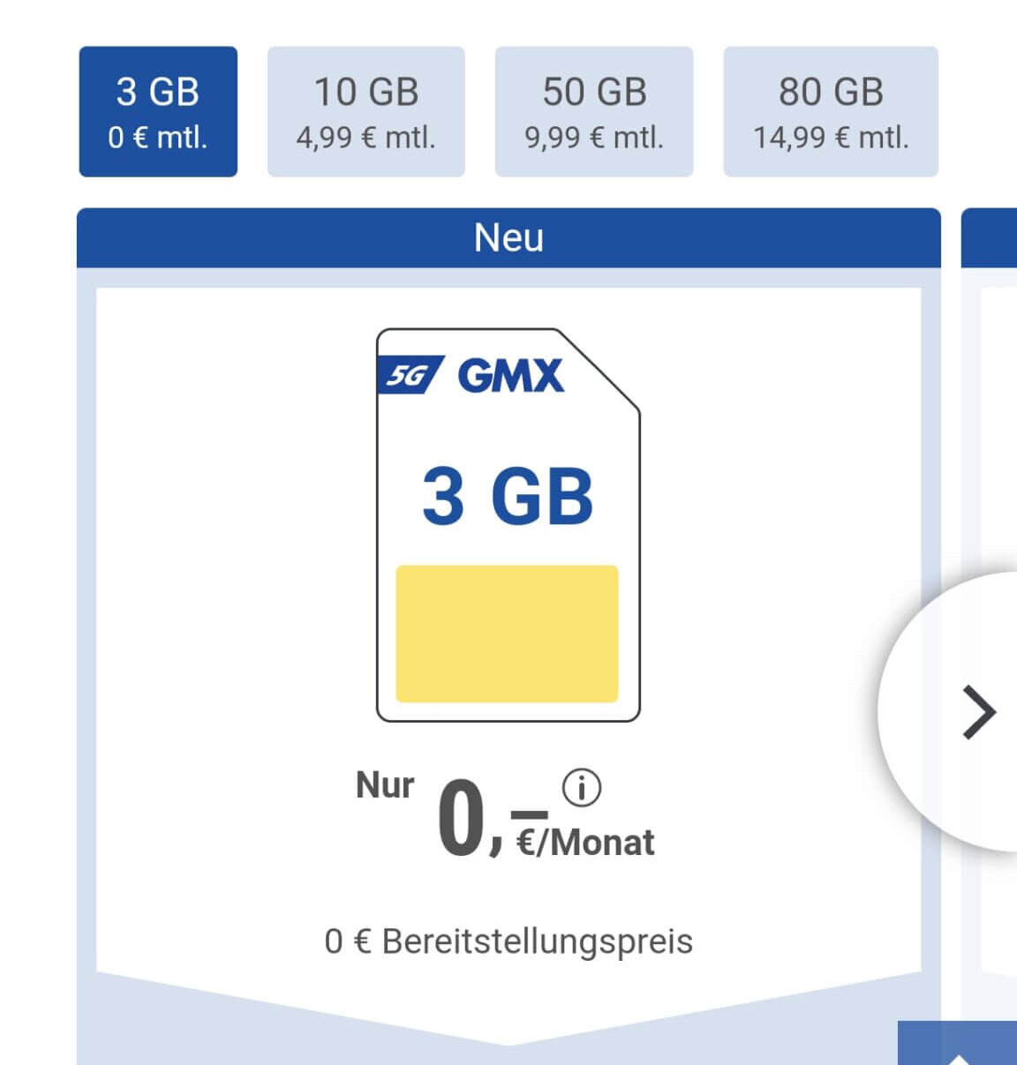Open the 80 GB tariff tab

[831, 111]
